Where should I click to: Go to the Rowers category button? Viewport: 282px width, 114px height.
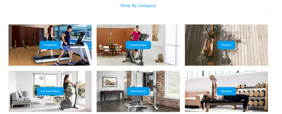[x=226, y=45]
